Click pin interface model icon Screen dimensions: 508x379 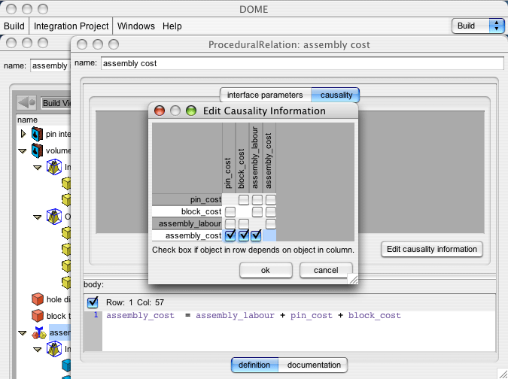[x=37, y=134]
